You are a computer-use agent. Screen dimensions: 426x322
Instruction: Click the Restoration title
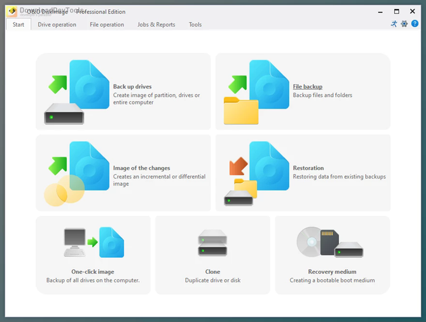[308, 168]
